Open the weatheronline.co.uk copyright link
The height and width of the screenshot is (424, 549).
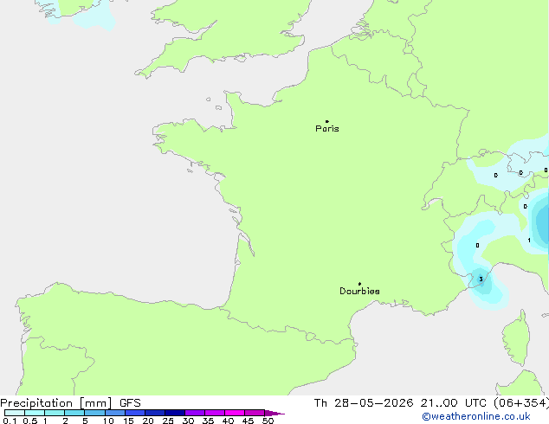476,416
